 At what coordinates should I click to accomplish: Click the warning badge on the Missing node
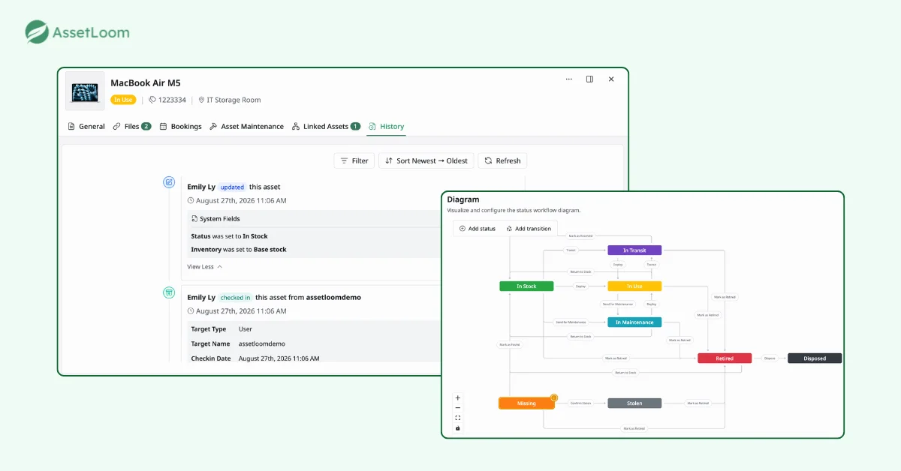pos(553,397)
